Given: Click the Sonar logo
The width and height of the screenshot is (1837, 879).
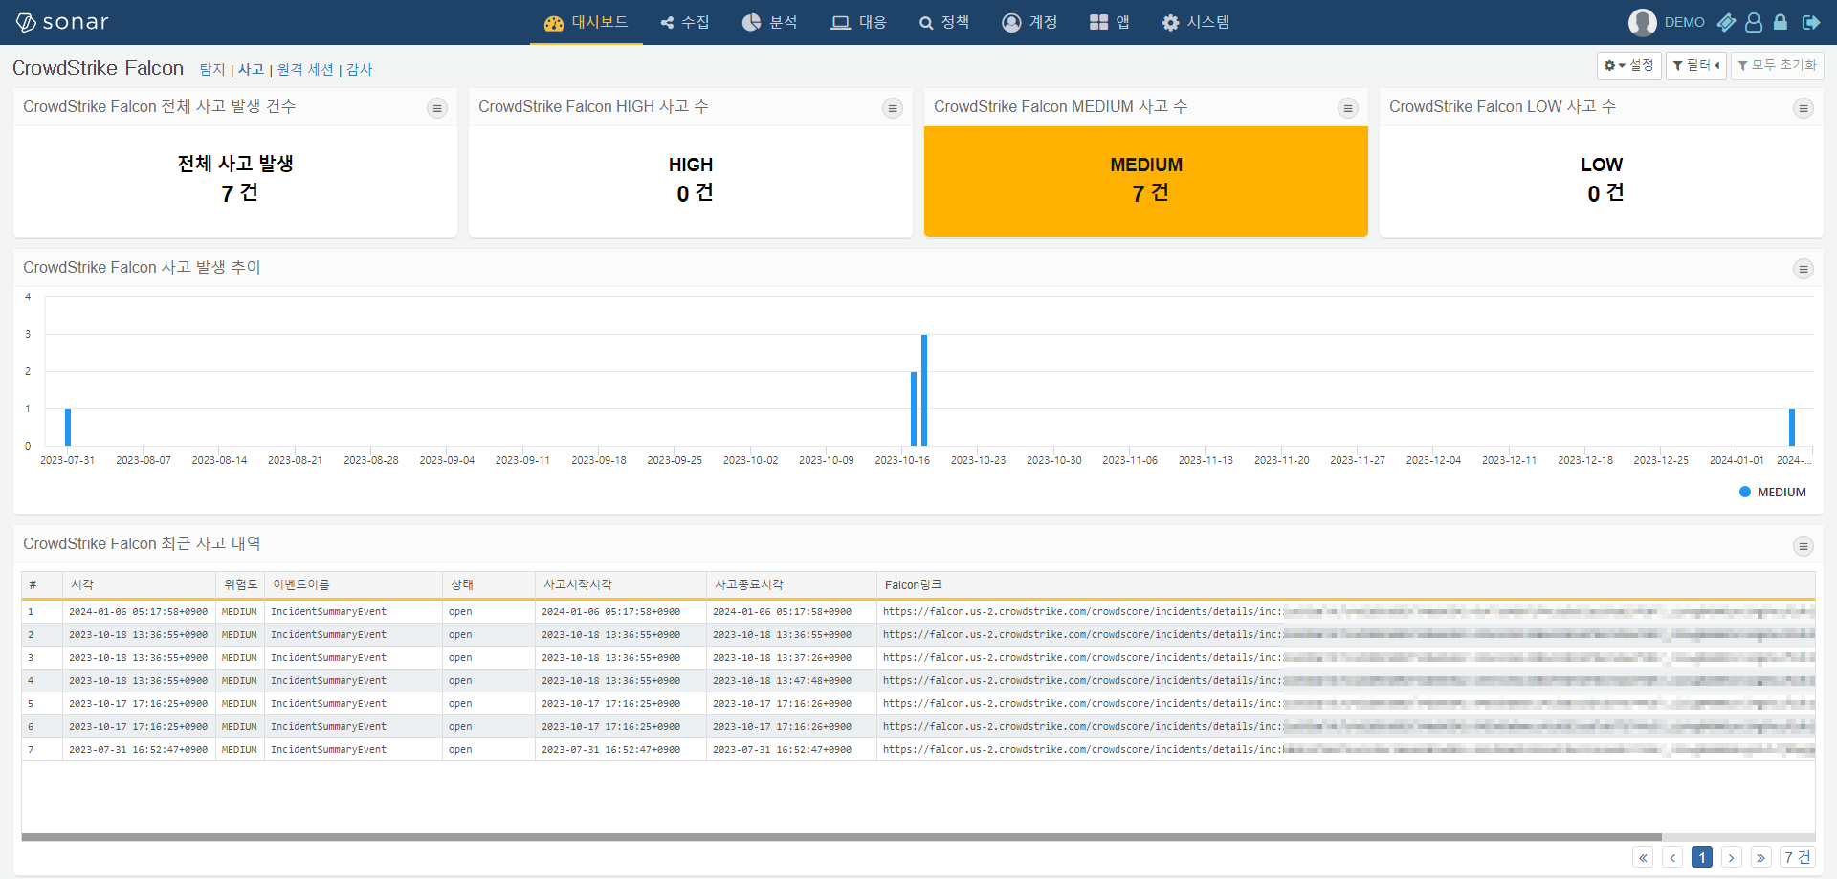Looking at the screenshot, I should pyautogui.click(x=62, y=22).
